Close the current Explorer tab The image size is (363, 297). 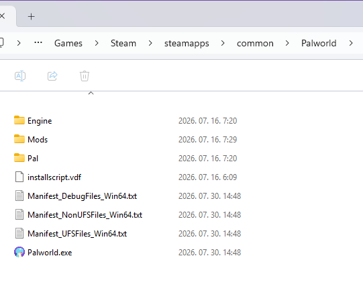point(2,16)
